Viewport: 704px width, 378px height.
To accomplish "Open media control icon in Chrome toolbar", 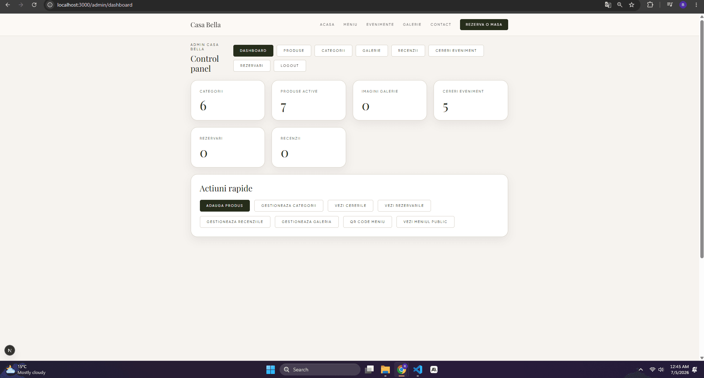I will click(x=670, y=5).
